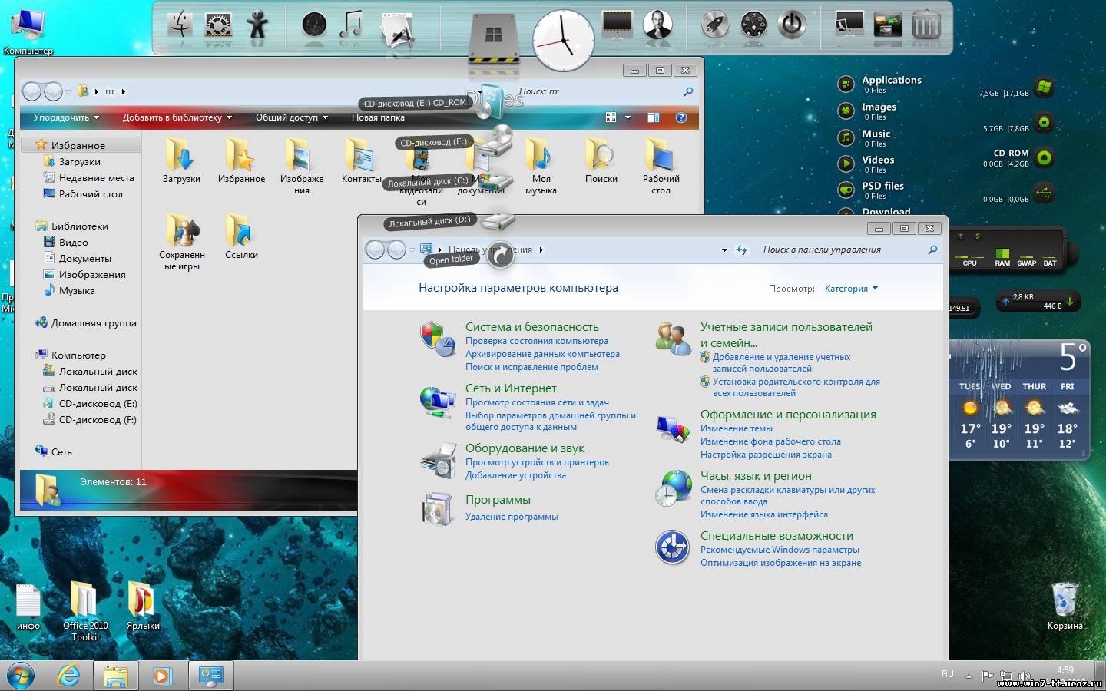
Task: Open the power button dock icon
Action: point(792,25)
